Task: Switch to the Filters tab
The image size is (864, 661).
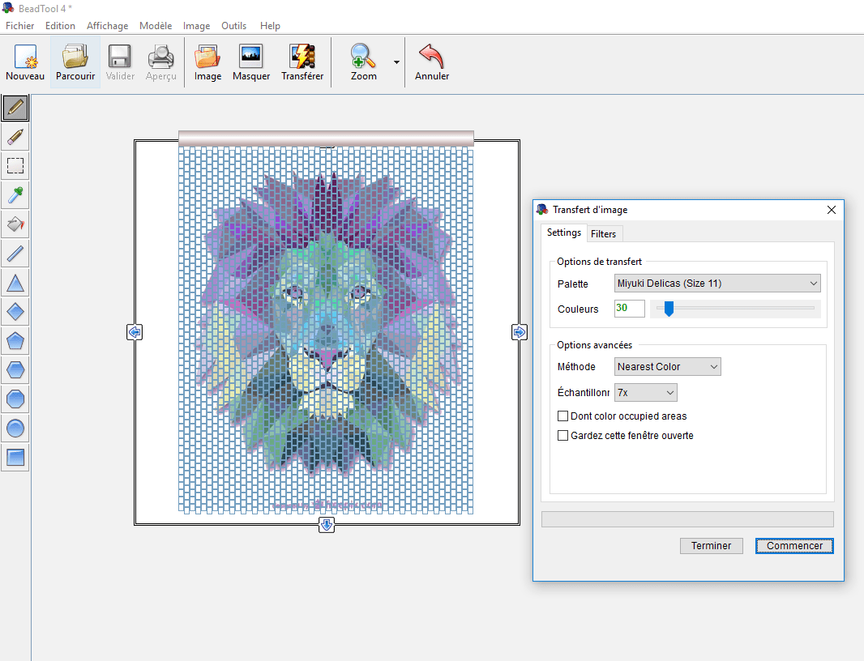Action: pyautogui.click(x=603, y=234)
